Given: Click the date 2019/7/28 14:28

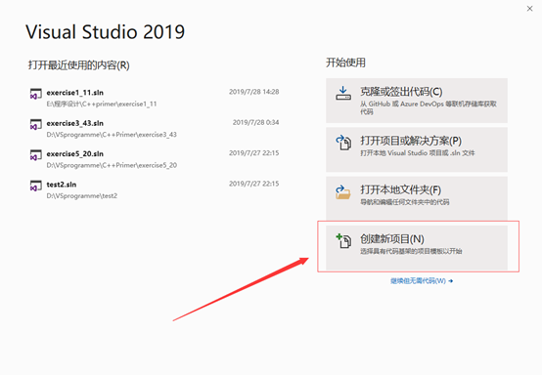Looking at the screenshot, I should tap(253, 92).
